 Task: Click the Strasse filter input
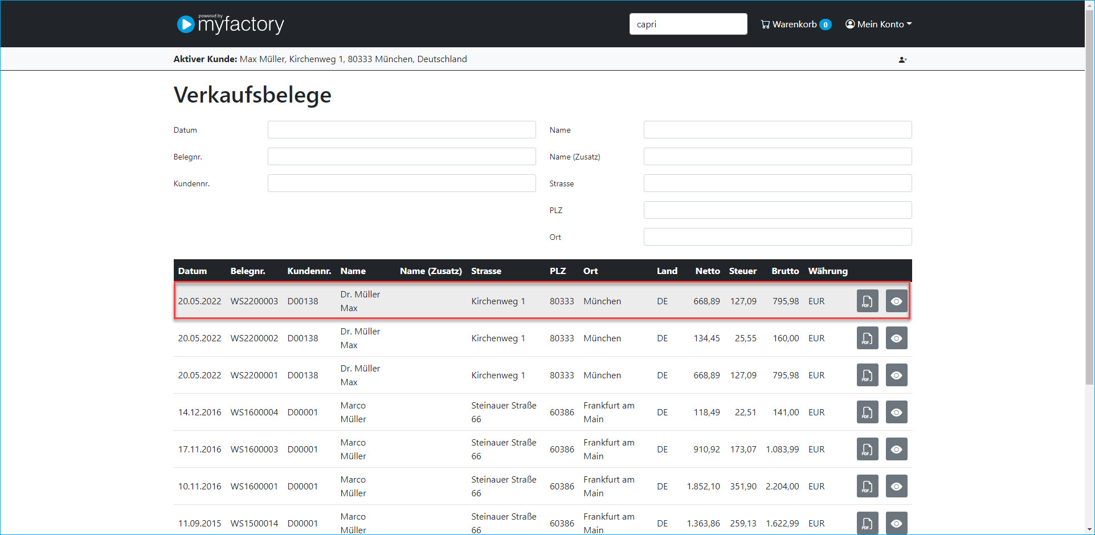[778, 183]
